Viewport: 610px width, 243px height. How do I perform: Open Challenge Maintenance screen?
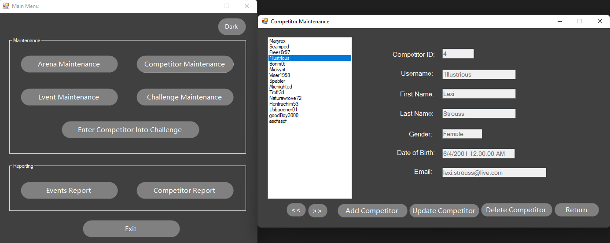pos(185,97)
